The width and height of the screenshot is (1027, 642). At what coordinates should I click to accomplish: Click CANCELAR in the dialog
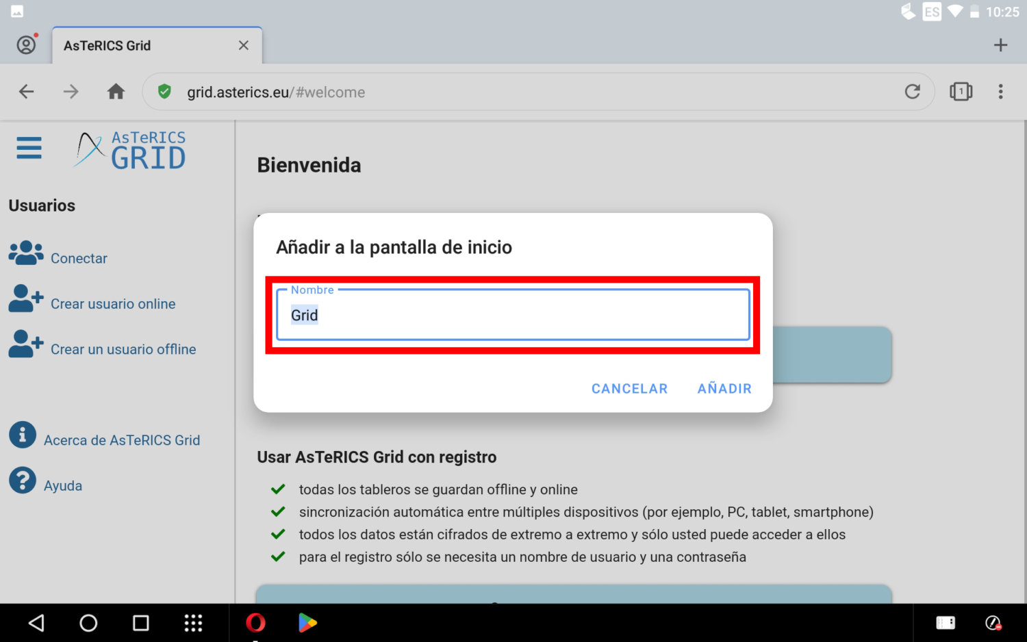[x=629, y=388]
